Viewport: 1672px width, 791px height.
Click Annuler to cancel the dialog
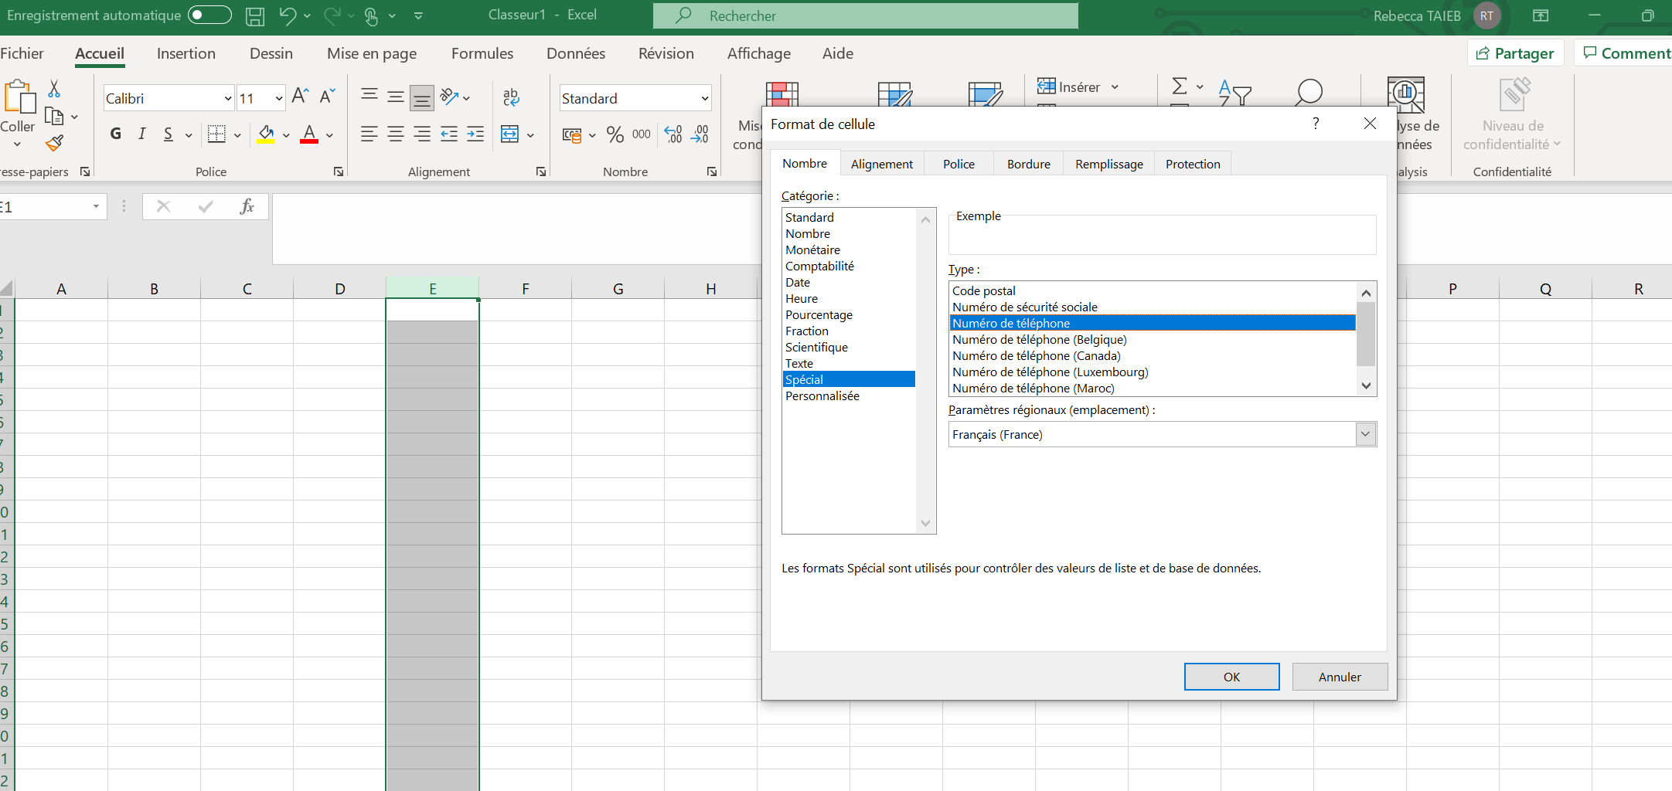coord(1340,677)
